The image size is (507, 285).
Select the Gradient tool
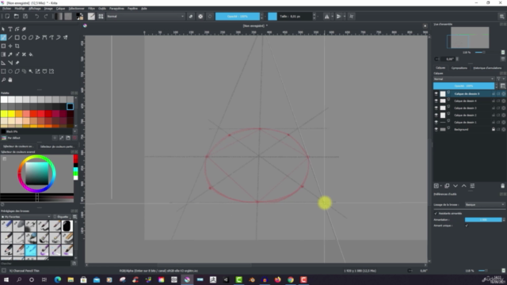[3, 55]
